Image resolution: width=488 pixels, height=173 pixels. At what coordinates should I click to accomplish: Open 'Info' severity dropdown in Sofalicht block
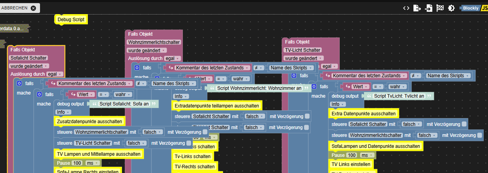pos(63,112)
